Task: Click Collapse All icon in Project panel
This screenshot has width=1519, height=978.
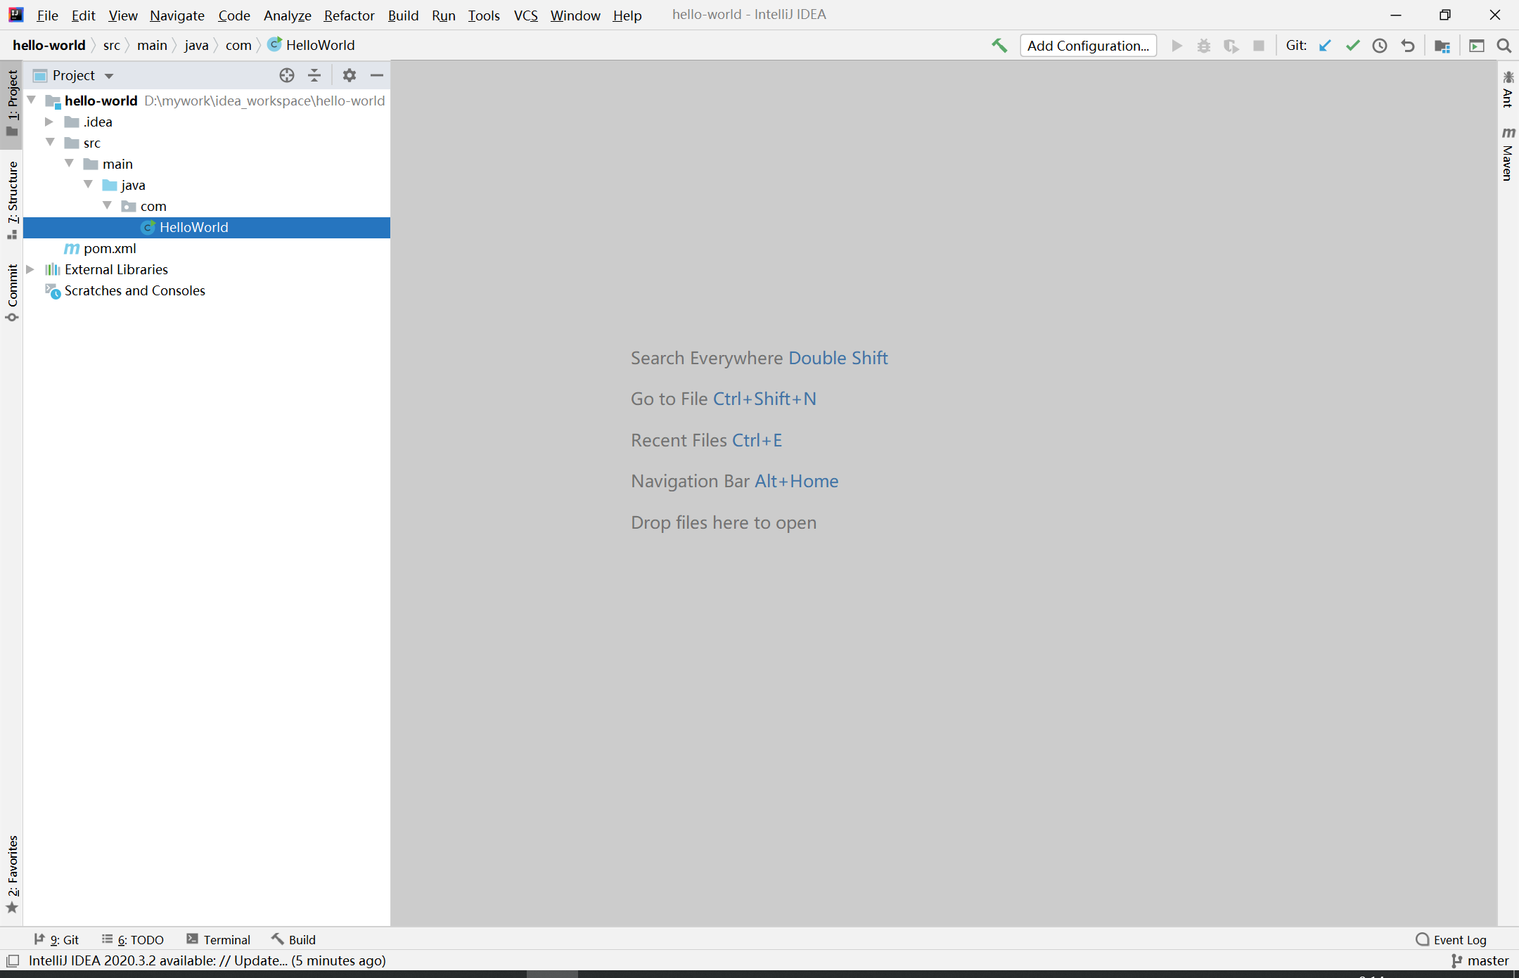Action: click(314, 75)
